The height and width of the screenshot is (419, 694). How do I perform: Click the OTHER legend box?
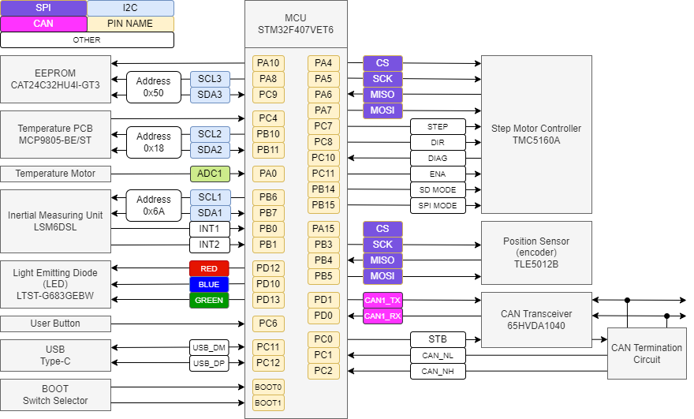tap(87, 40)
